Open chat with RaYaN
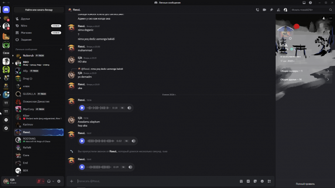 (x=39, y=147)
